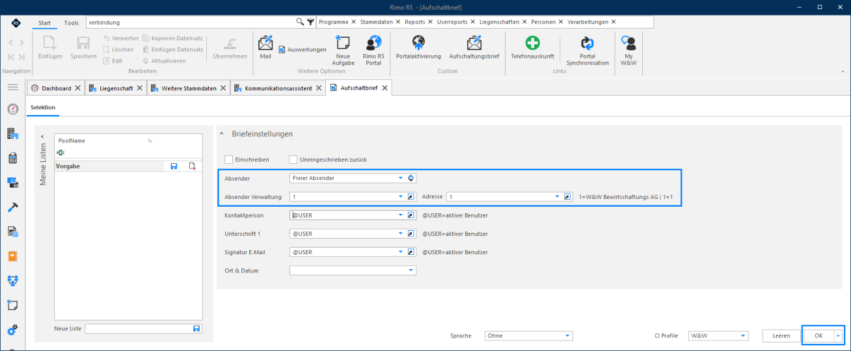The width and height of the screenshot is (851, 351).
Task: Click the filter funnel icon
Action: (310, 21)
